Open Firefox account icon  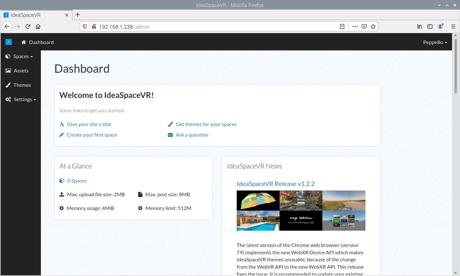tap(441, 26)
